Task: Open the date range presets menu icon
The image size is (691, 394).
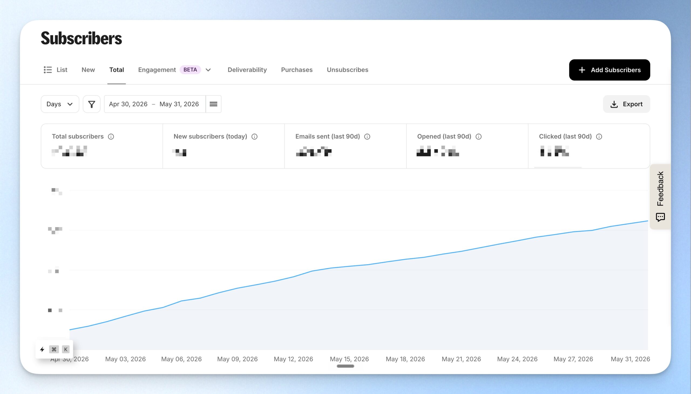Action: [213, 104]
